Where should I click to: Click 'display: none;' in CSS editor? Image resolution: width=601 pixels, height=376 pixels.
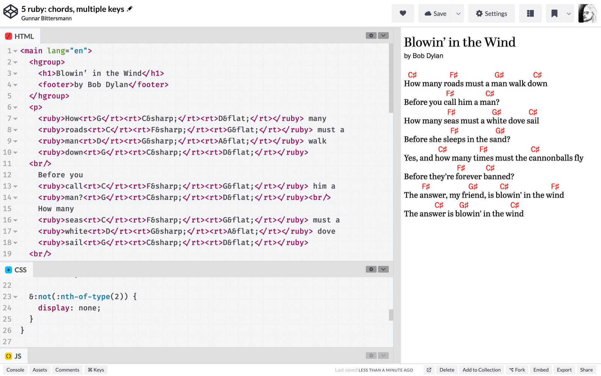69,308
